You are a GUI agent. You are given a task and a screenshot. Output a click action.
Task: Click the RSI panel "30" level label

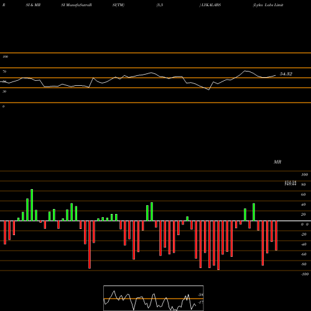4,91
